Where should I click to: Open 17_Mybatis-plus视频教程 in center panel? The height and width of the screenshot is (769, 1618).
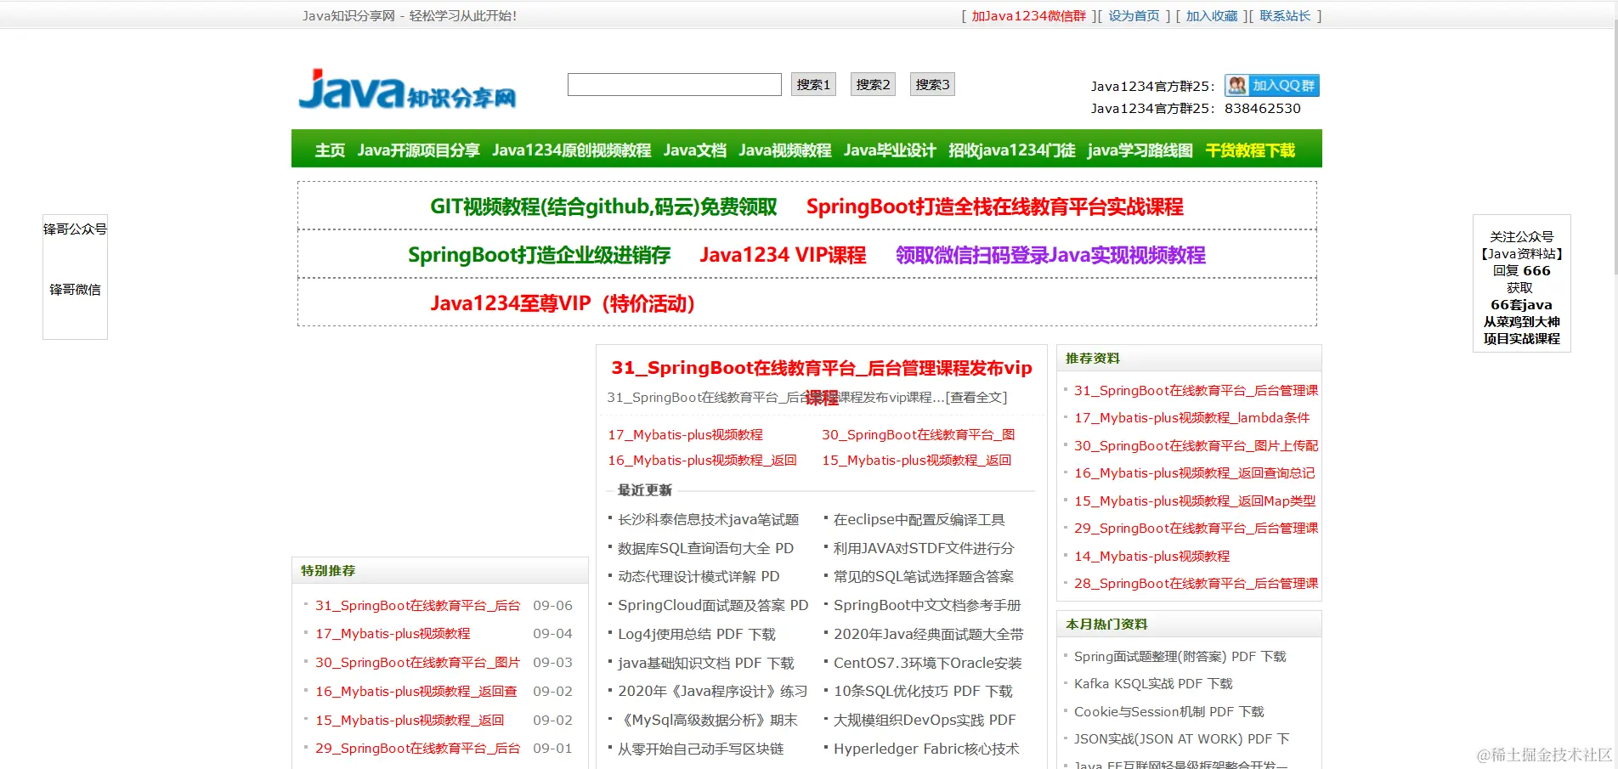click(685, 434)
